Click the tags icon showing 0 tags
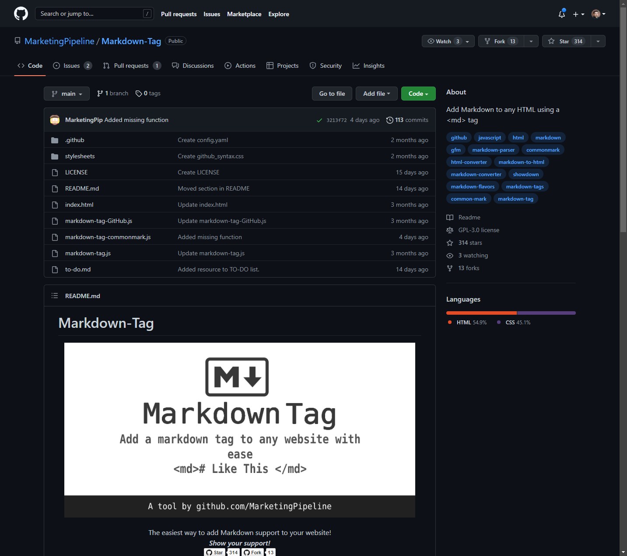 [x=139, y=94]
